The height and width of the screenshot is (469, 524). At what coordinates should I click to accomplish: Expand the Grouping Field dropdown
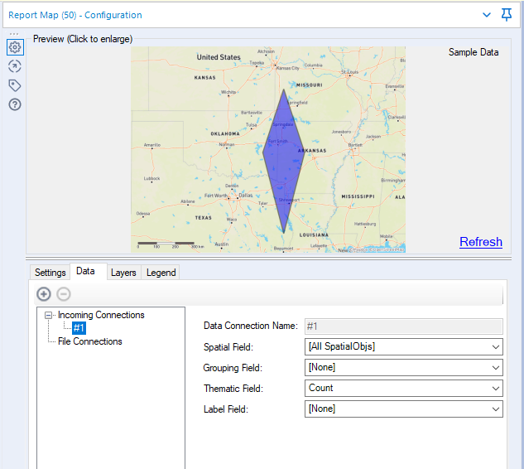(403, 367)
